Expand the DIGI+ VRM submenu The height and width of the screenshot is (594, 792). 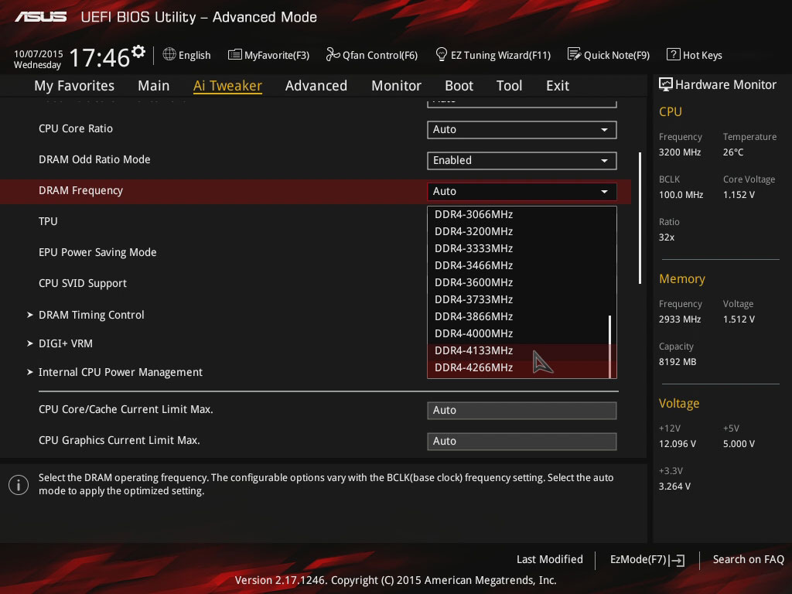tap(66, 344)
